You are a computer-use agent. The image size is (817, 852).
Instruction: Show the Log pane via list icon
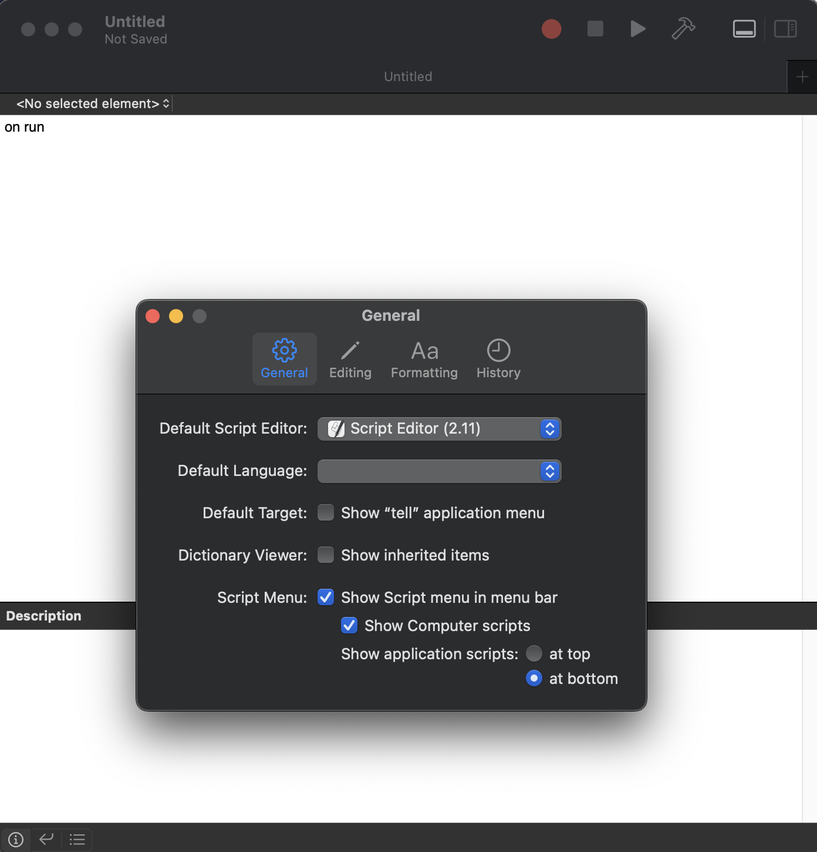77,840
